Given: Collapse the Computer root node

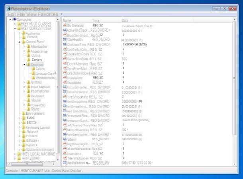Looking at the screenshot, I should (10, 20).
